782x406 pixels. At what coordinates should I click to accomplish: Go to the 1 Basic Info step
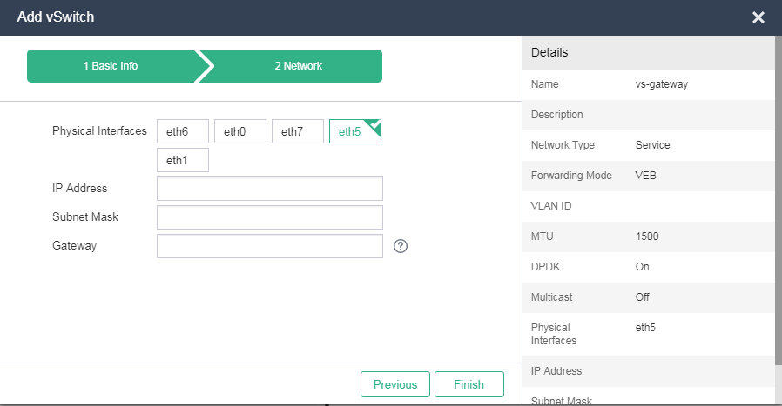111,66
